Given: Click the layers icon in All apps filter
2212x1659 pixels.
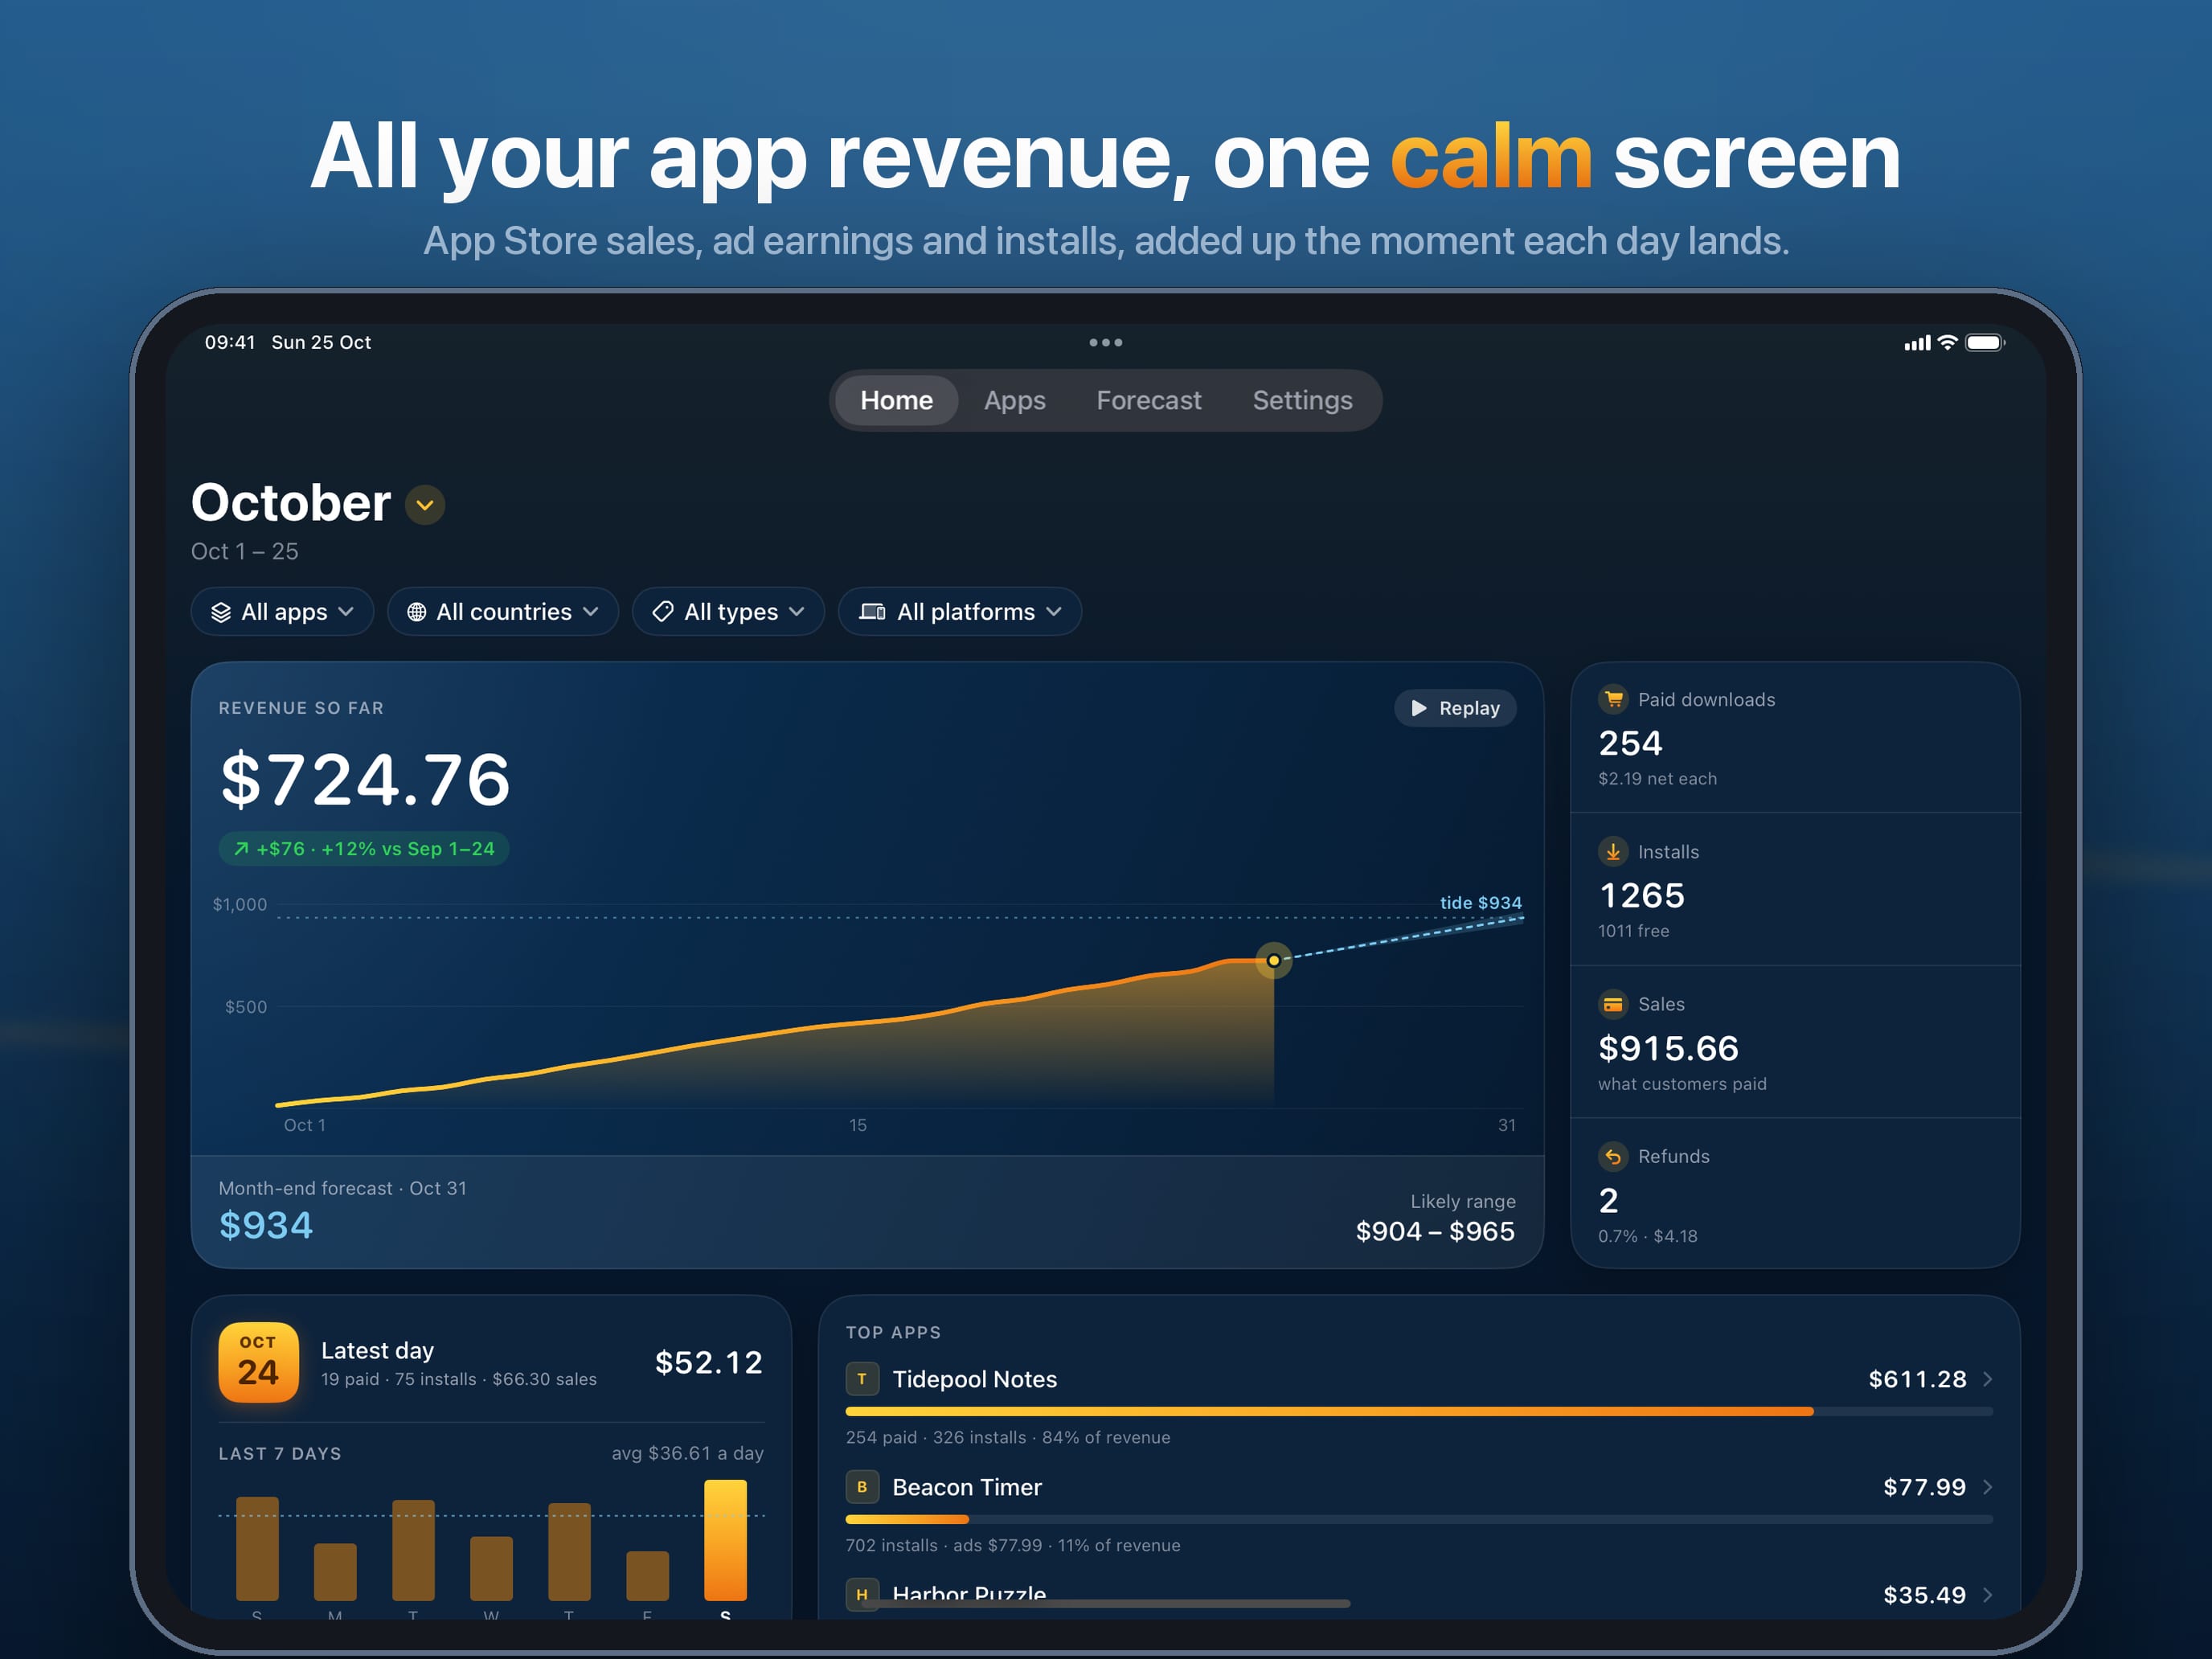Looking at the screenshot, I should 221,612.
